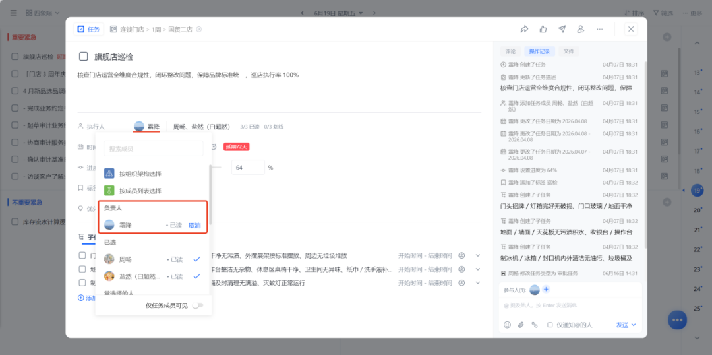Click the progress slider track
Screen dimensions: 712x355
click(216, 168)
